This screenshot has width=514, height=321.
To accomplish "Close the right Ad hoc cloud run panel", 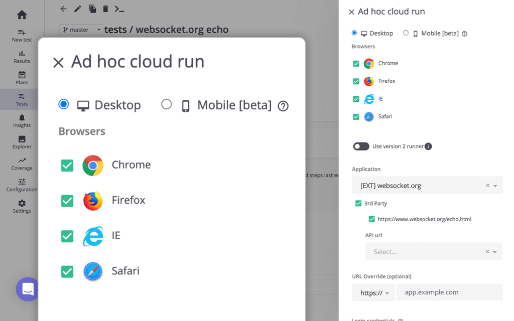I will point(351,12).
